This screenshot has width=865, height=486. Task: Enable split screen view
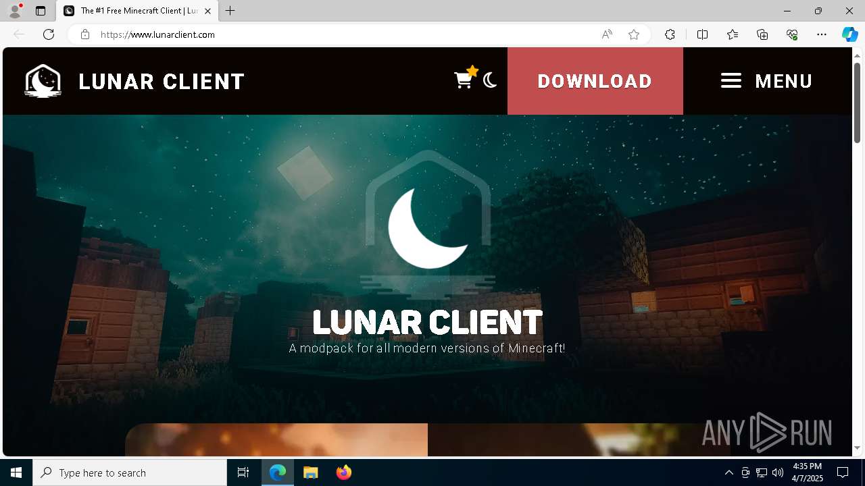[x=702, y=34]
